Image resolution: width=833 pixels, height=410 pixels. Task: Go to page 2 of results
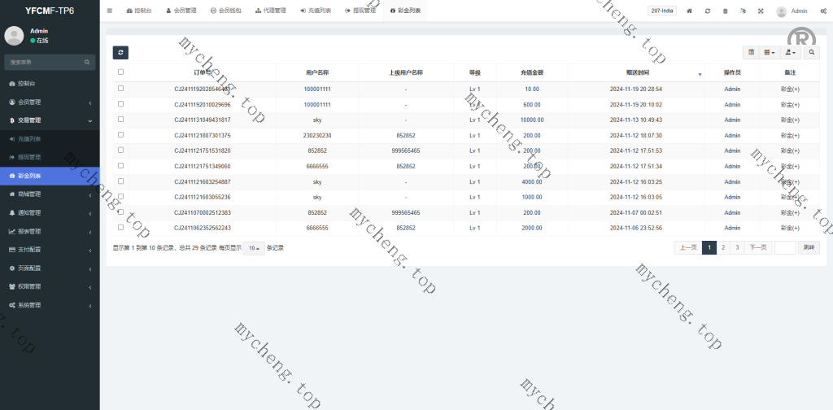[x=723, y=247]
